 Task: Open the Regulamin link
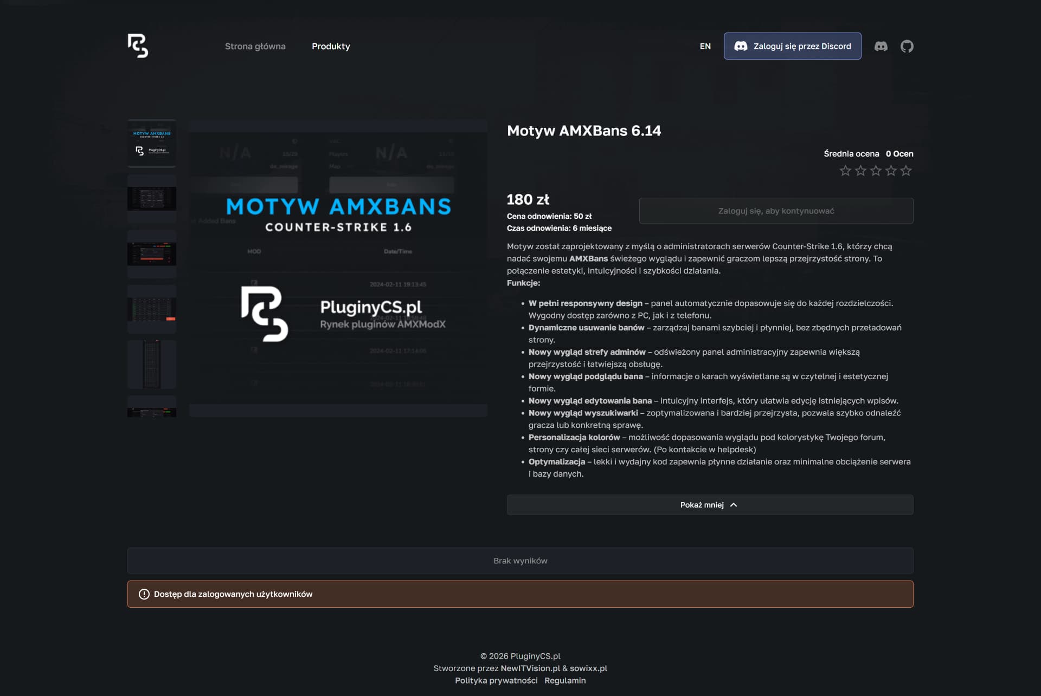565,681
